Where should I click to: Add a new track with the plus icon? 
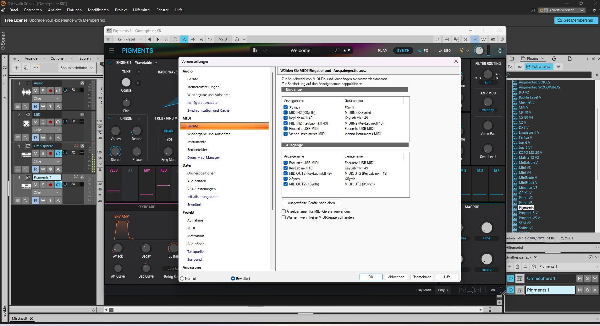tap(17, 67)
